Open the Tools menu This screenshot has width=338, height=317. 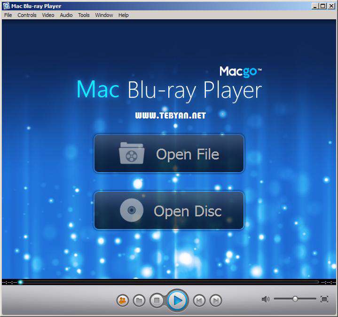click(84, 15)
